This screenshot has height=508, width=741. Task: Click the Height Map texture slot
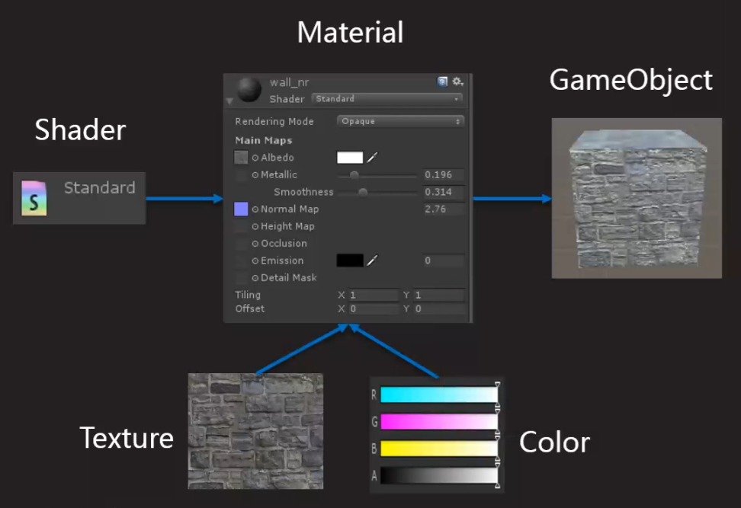(241, 226)
